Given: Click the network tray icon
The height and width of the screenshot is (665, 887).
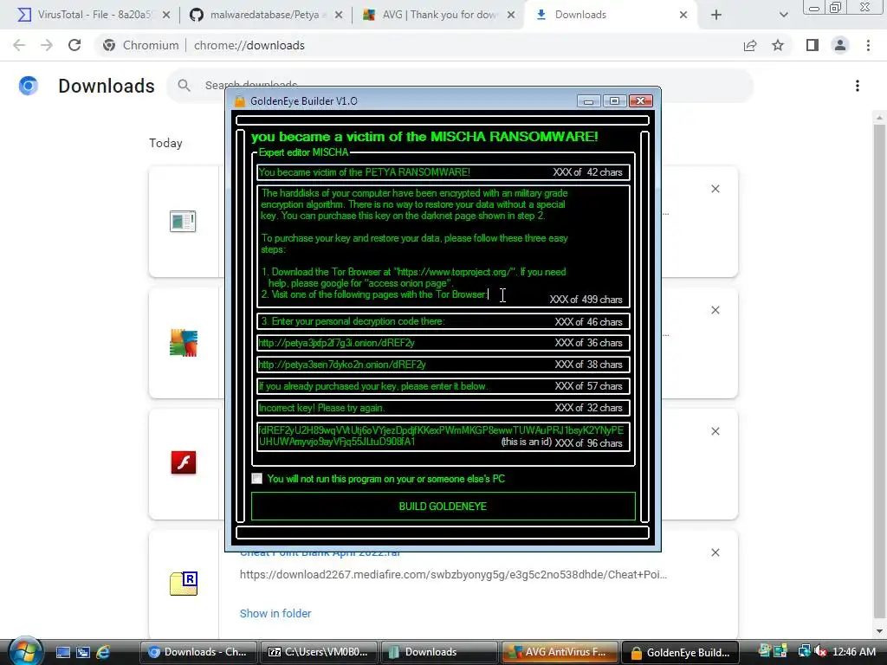Looking at the screenshot, I should point(804,651).
